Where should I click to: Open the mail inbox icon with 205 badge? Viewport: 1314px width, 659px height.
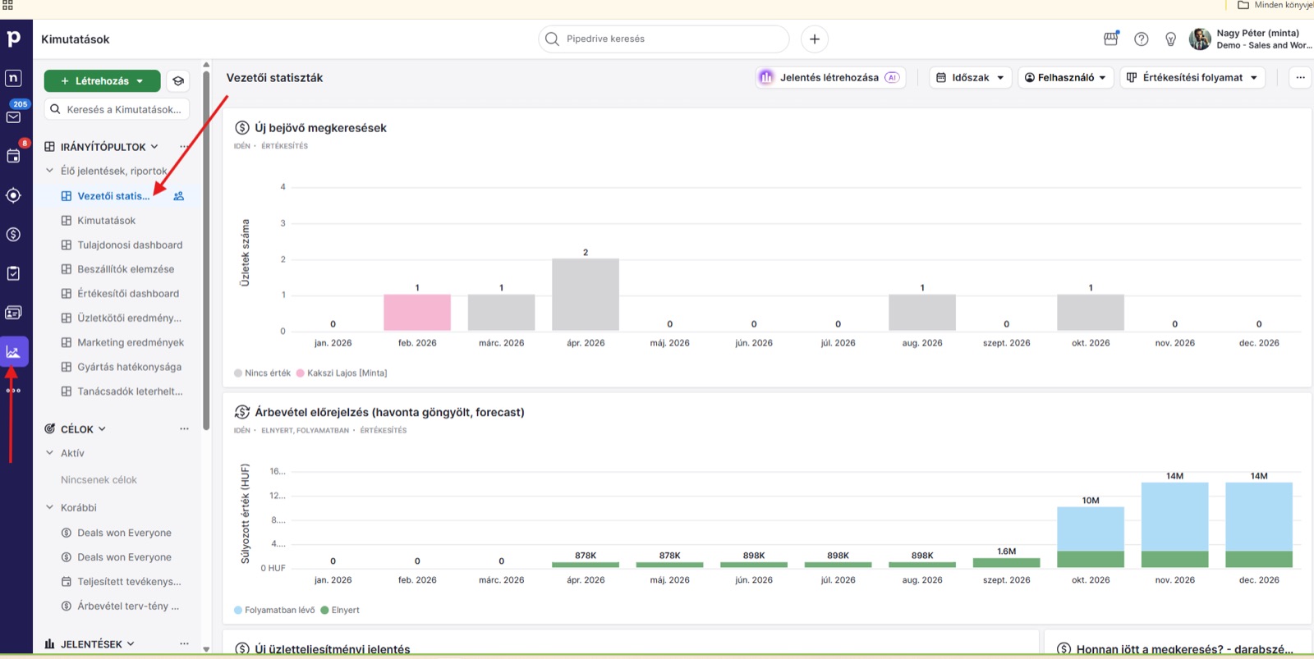click(14, 117)
